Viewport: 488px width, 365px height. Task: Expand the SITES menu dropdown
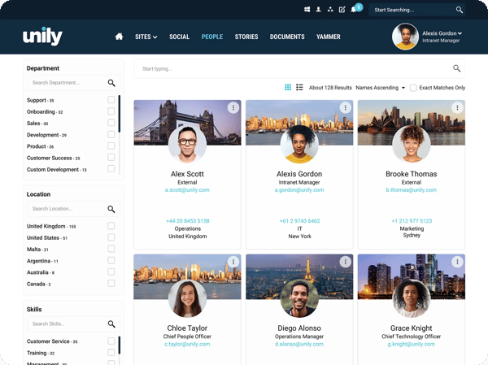coord(146,37)
